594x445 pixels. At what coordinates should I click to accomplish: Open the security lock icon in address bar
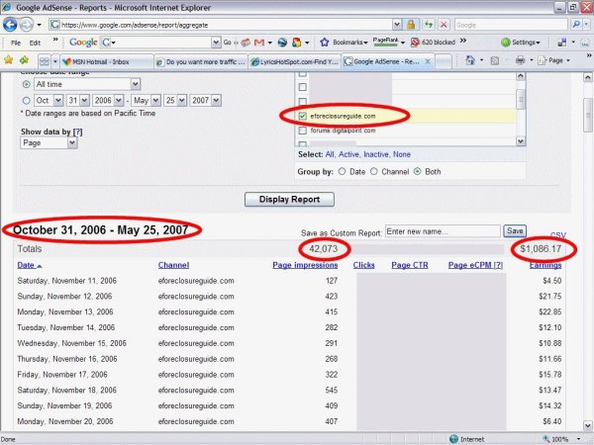411,25
